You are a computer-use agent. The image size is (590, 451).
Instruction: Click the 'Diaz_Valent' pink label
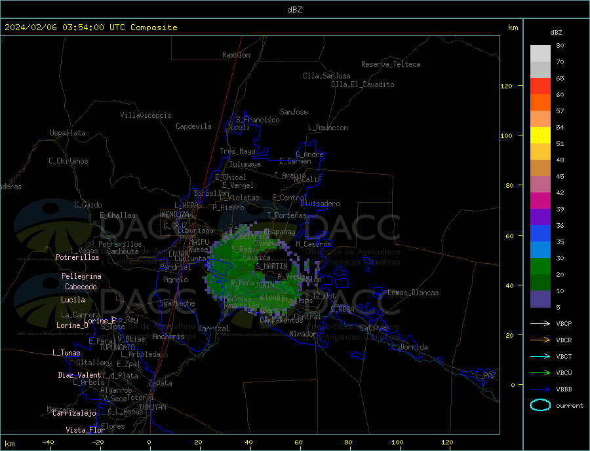(79, 374)
